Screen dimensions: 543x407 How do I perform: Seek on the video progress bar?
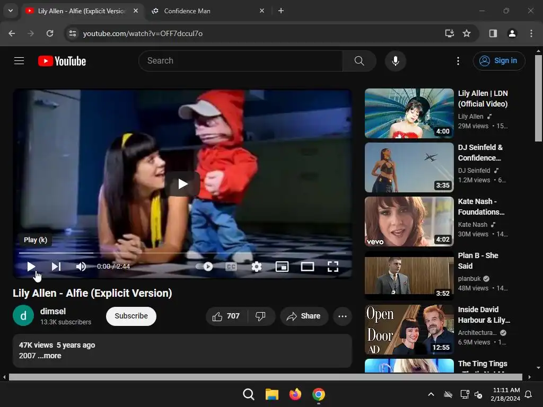[x=182, y=253]
